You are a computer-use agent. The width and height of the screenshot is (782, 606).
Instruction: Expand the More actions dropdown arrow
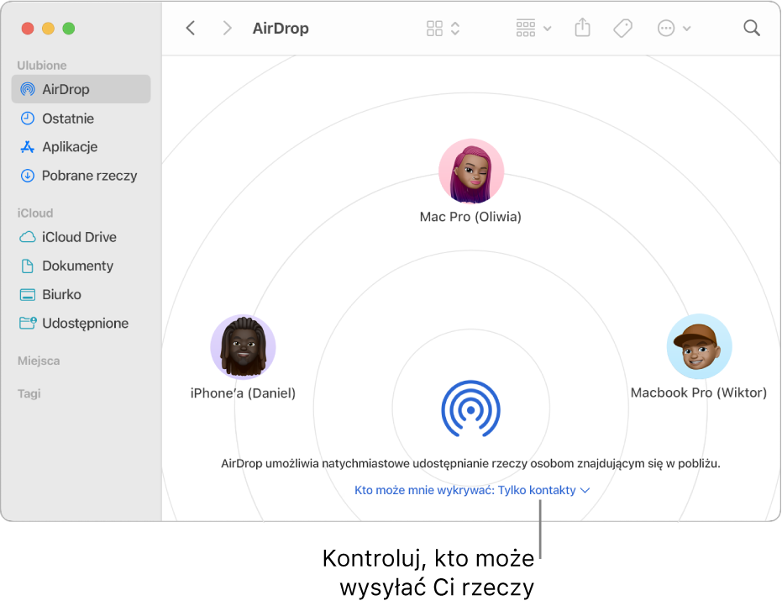coord(687,29)
